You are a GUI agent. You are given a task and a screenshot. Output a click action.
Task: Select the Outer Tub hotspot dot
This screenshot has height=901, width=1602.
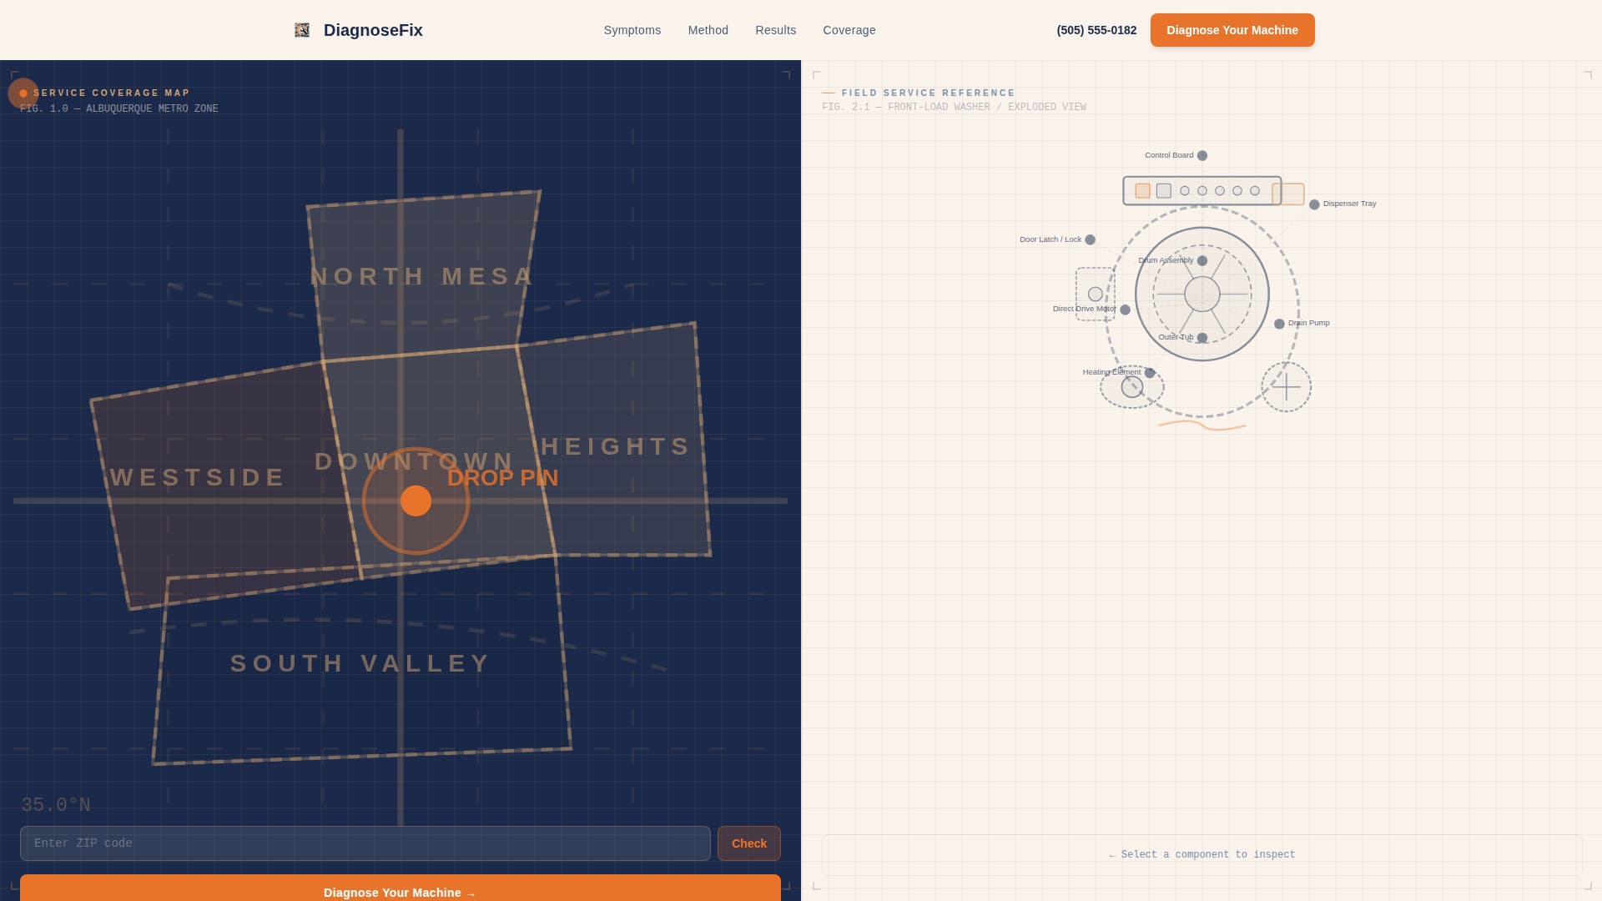pyautogui.click(x=1202, y=338)
